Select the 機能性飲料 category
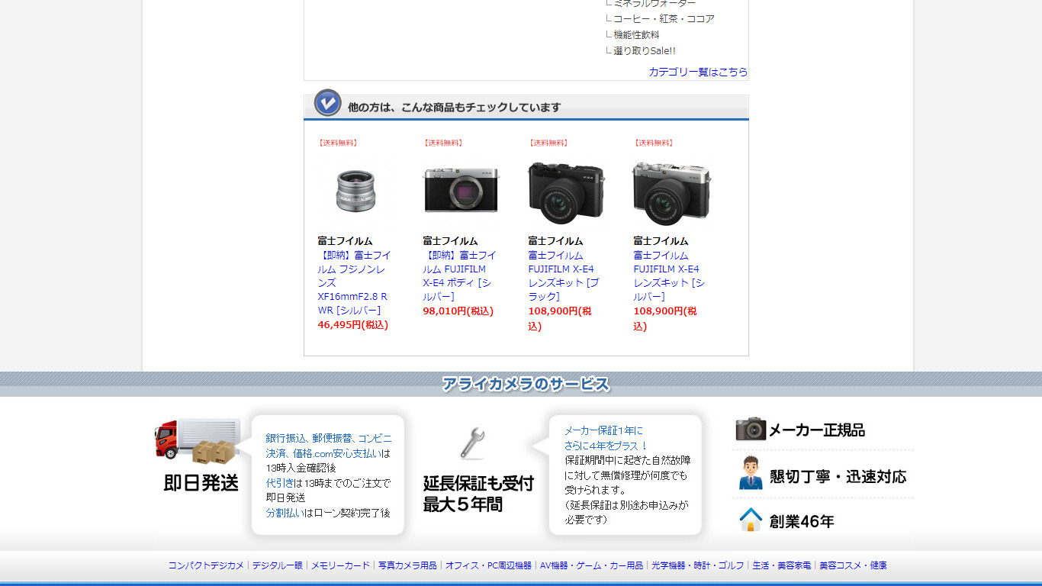 coord(636,34)
